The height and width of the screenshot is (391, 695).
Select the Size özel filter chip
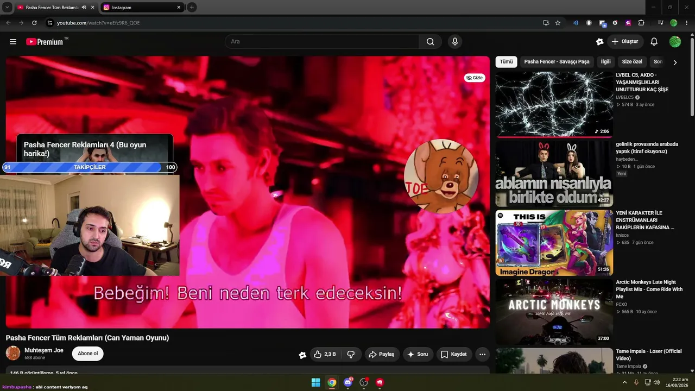[x=632, y=62]
